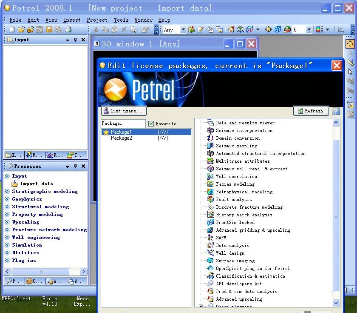The height and width of the screenshot is (313, 357).
Task: Click the Copy icon in toolbar
Action: click(x=105, y=29)
